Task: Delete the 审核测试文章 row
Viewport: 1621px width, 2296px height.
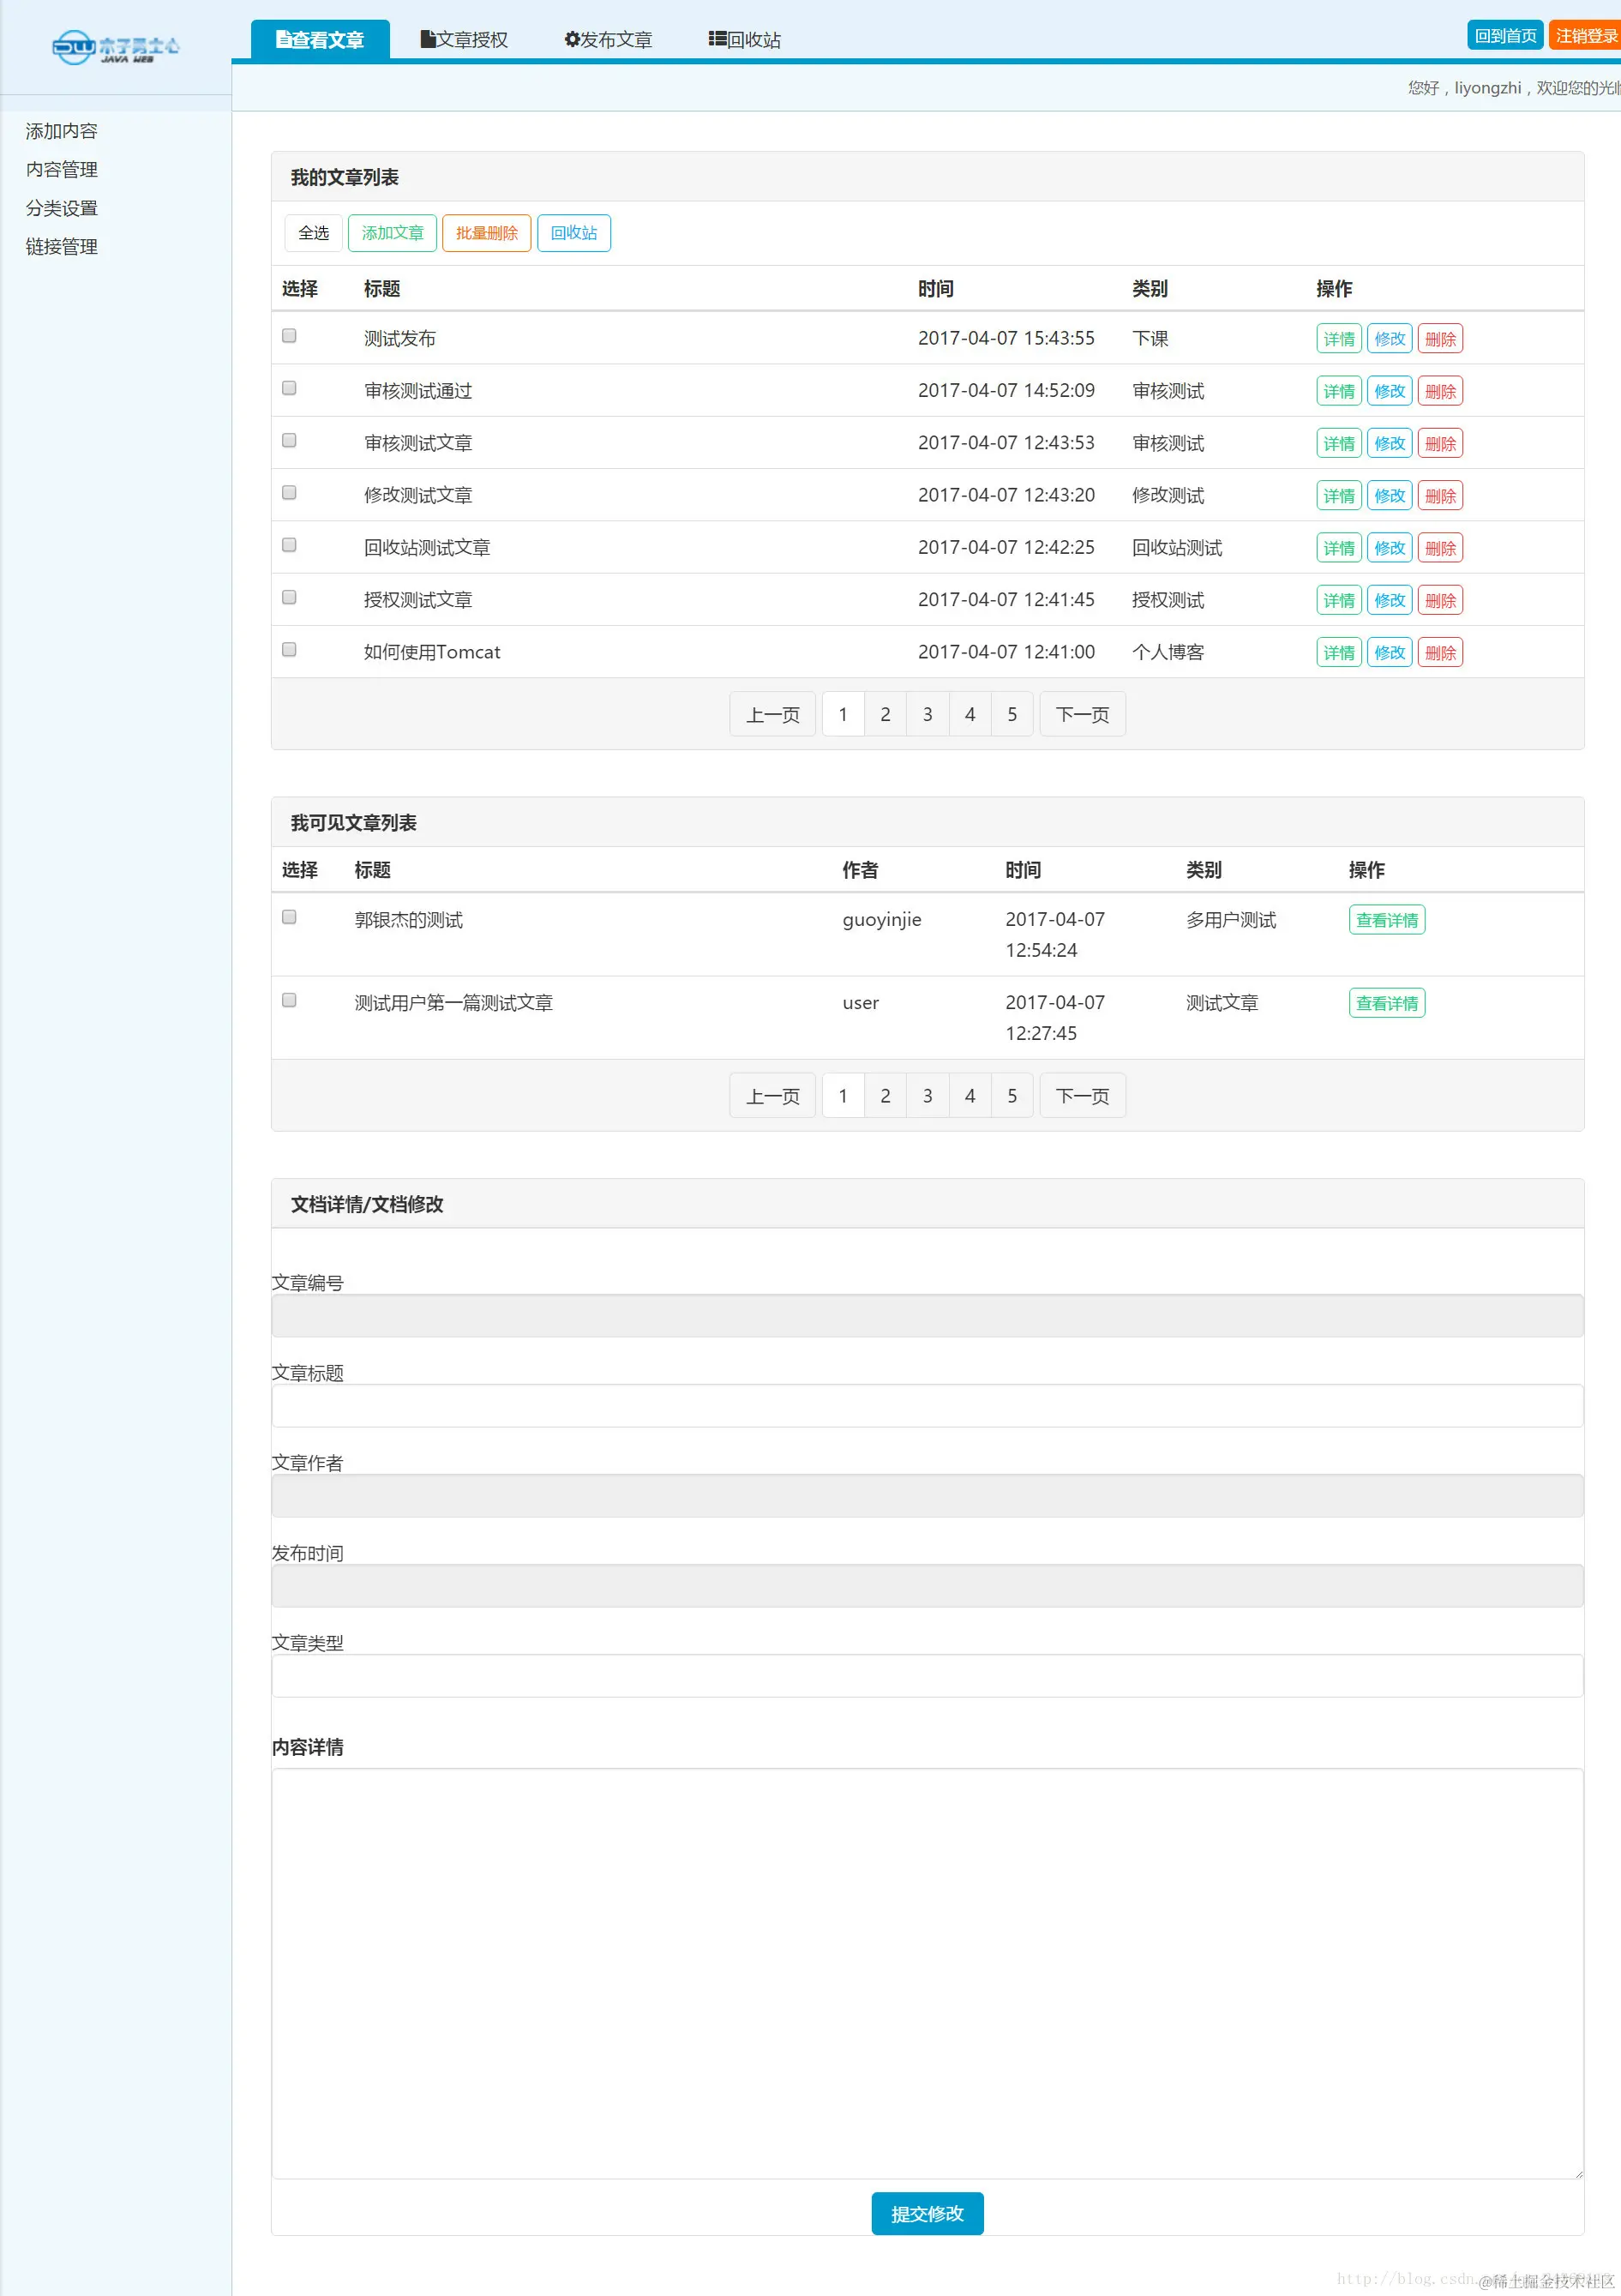Action: coord(1440,443)
